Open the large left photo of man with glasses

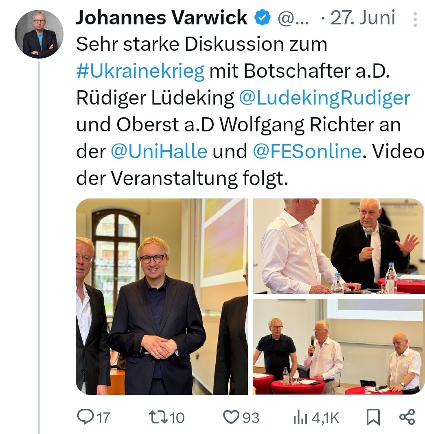click(162, 297)
